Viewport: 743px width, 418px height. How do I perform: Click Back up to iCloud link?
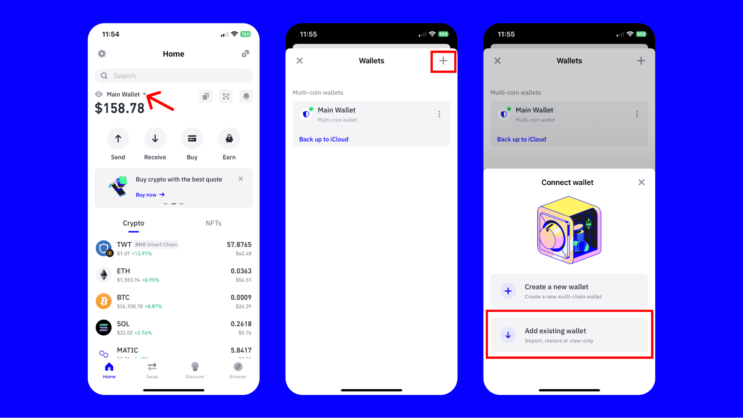323,139
